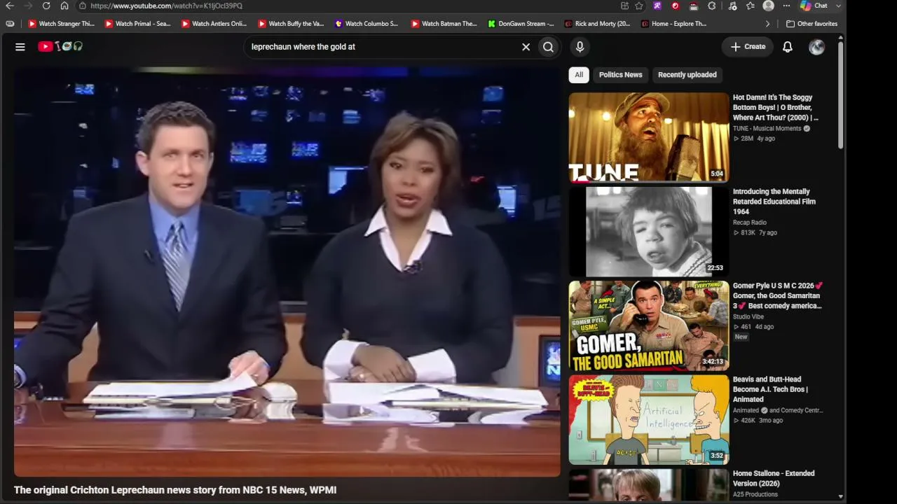Image resolution: width=897 pixels, height=504 pixels.
Task: Click the main video player
Action: [287, 272]
